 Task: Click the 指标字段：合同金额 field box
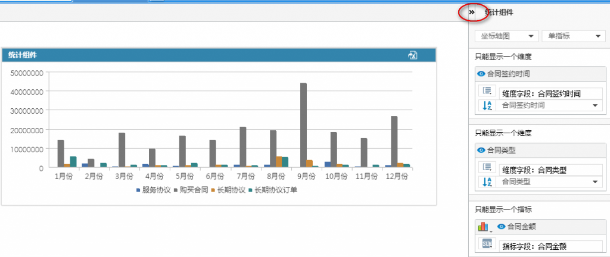551,246
